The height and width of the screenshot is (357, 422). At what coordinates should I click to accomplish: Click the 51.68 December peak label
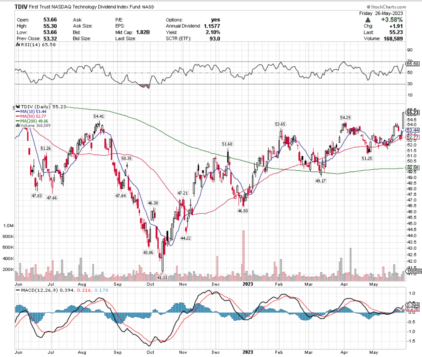pyautogui.click(x=227, y=144)
